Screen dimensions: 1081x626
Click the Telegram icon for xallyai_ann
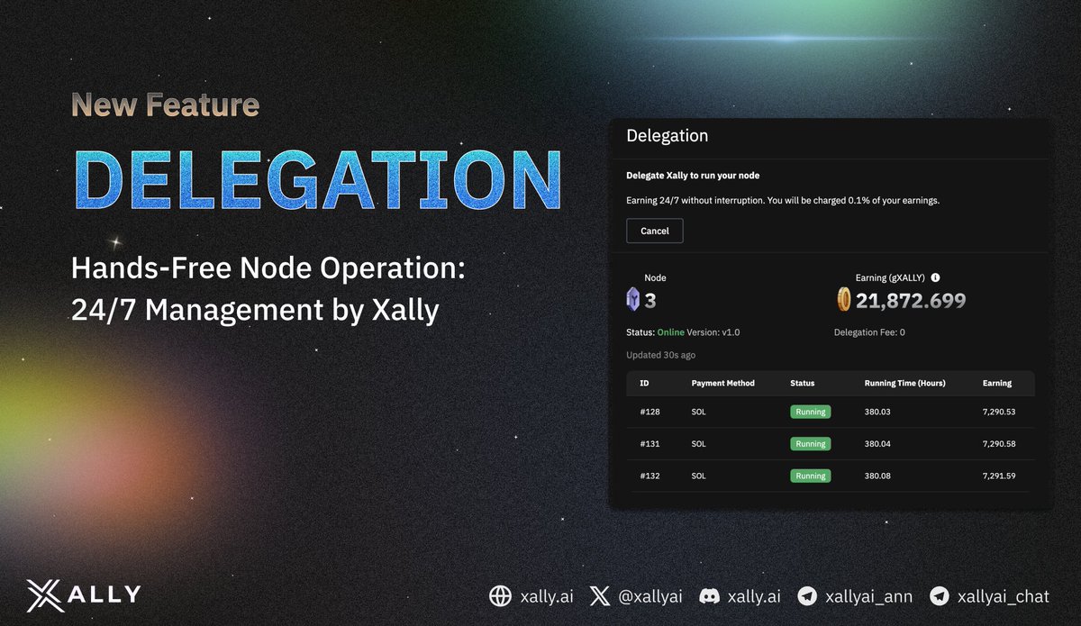[807, 595]
